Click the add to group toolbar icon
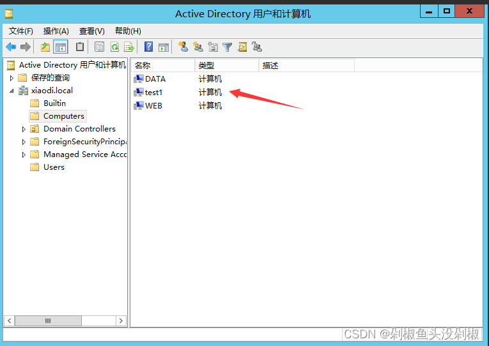 click(x=257, y=47)
